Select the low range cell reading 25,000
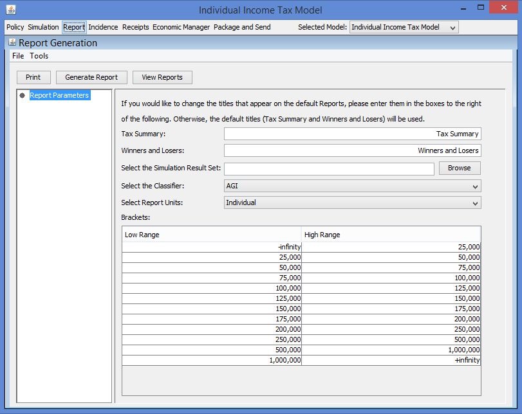This screenshot has width=522, height=414. pos(212,257)
